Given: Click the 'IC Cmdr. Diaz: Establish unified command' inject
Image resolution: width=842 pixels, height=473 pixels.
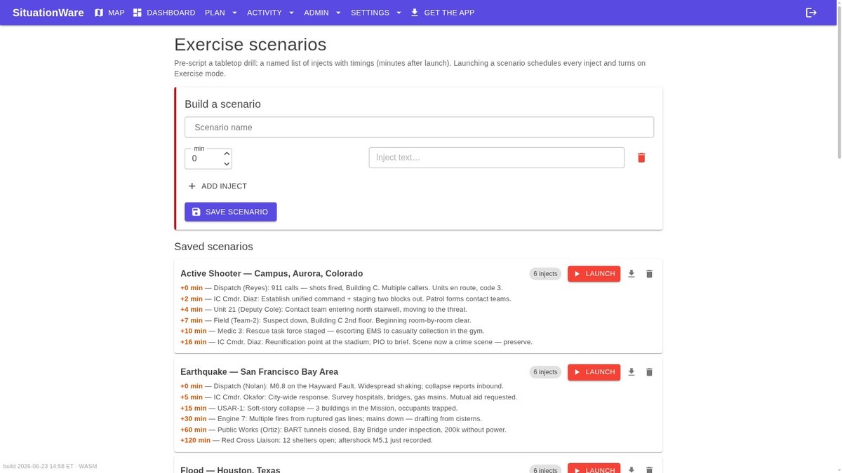Looking at the screenshot, I should click(346, 299).
